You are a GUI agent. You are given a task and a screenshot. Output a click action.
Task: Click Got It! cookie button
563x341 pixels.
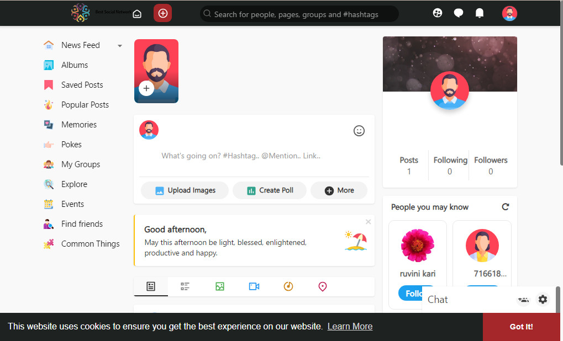pyautogui.click(x=522, y=327)
